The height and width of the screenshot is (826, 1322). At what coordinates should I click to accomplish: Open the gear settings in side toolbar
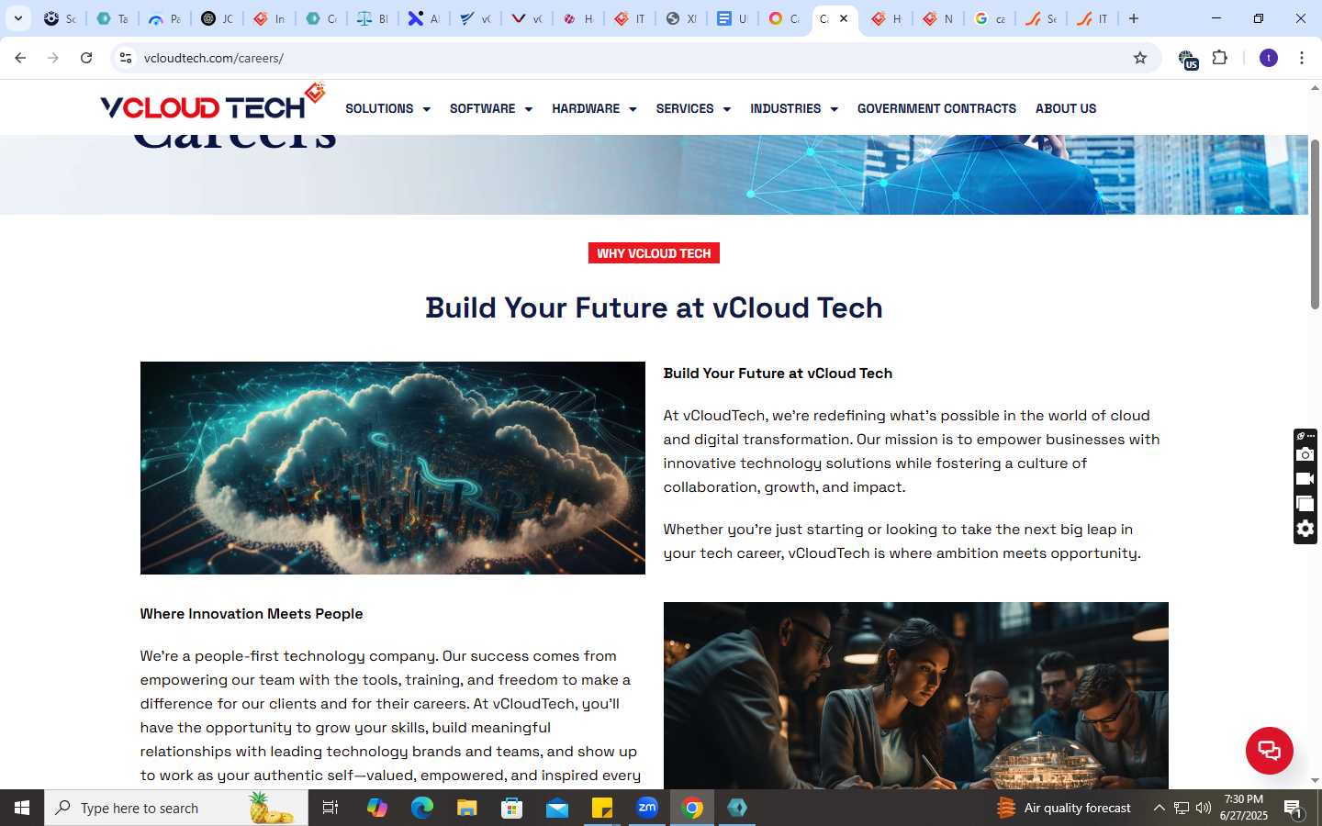(1305, 529)
